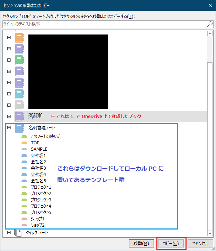Click the ショップ1 pink section icon
216x251 pixels.
tap(24, 219)
